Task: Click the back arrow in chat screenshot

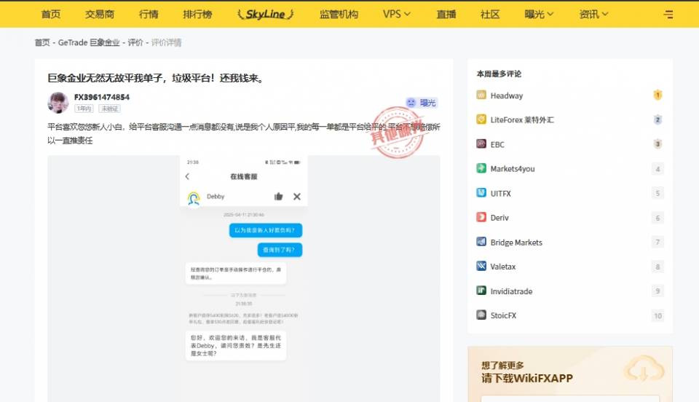Action: pyautogui.click(x=187, y=176)
